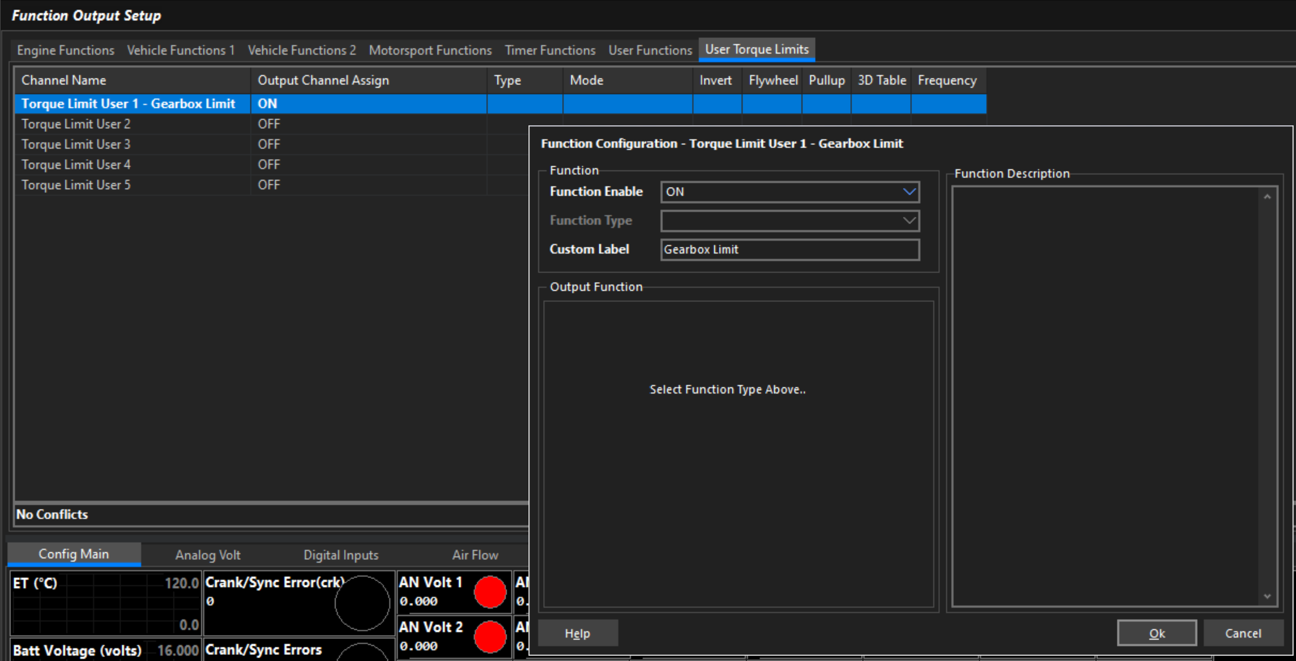Open the Digital Inputs tab

(x=341, y=555)
